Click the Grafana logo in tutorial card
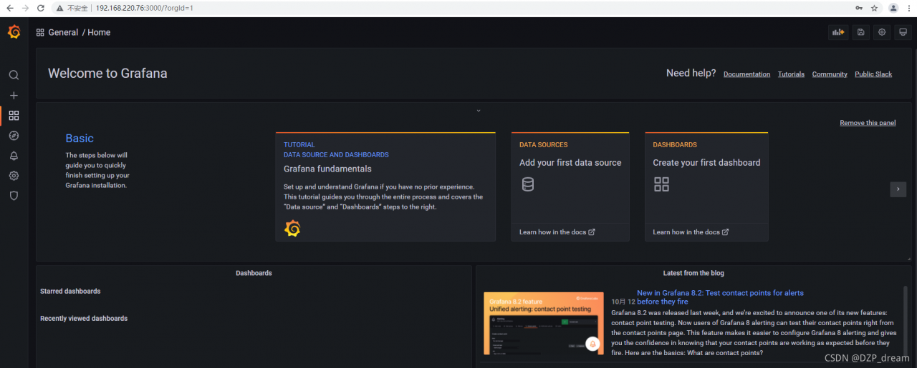917x368 pixels. (x=292, y=229)
